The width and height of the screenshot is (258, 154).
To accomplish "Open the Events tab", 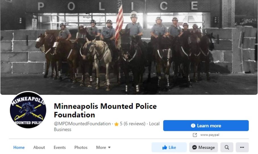I will [60, 147].
